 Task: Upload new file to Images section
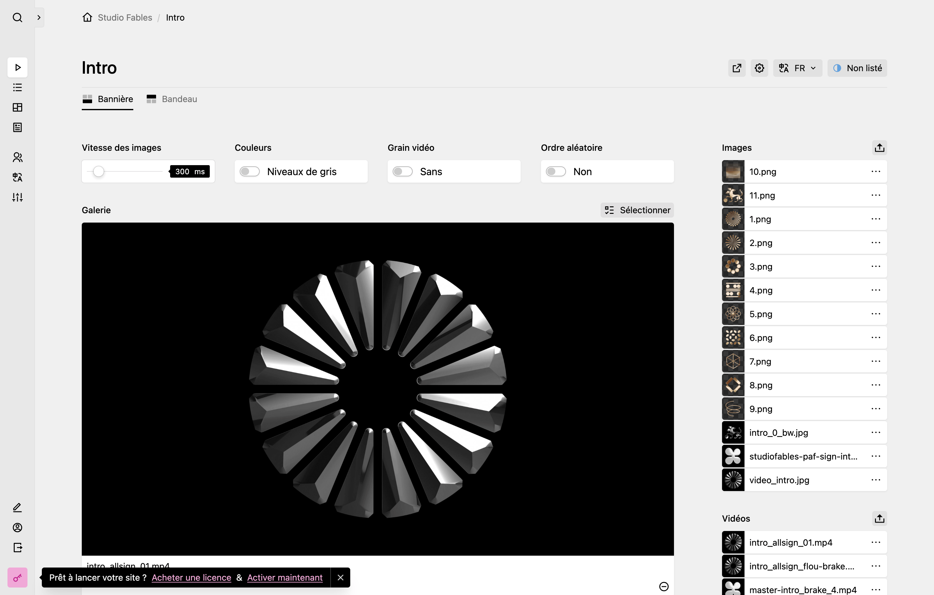pyautogui.click(x=879, y=148)
